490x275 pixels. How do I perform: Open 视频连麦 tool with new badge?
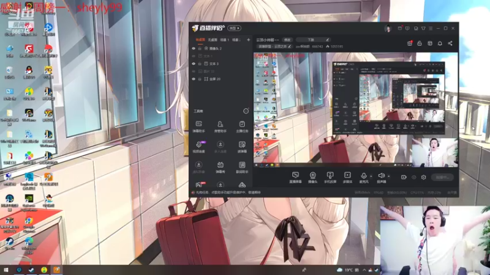pos(198,147)
